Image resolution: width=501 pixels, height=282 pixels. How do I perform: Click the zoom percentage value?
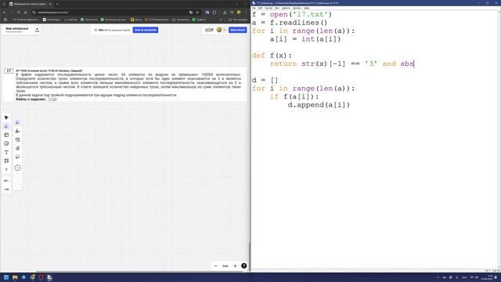click(x=225, y=266)
